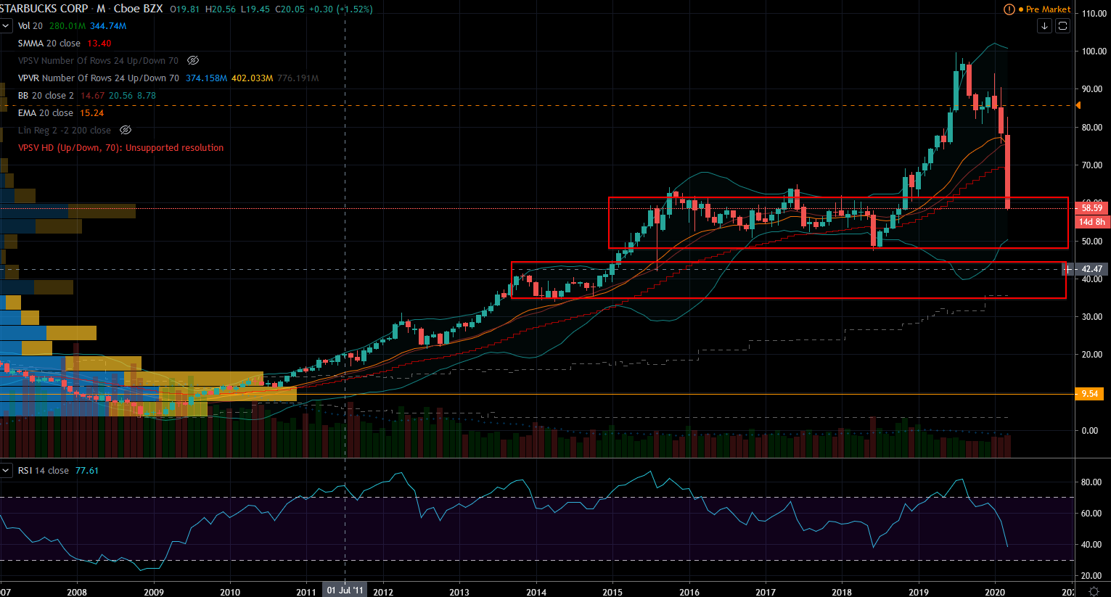Click the VPSV HD Unsupported resolution error
Screen dimensions: 1111x597
(x=121, y=148)
